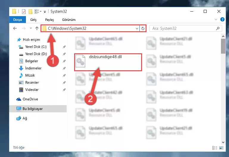The width and height of the screenshot is (229, 157).
Task: Click scroll up arrow of file list
Action: coord(223,36)
